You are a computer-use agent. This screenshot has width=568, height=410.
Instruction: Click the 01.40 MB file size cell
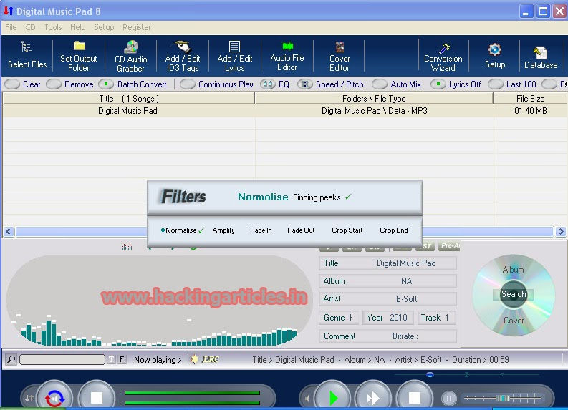pos(531,111)
